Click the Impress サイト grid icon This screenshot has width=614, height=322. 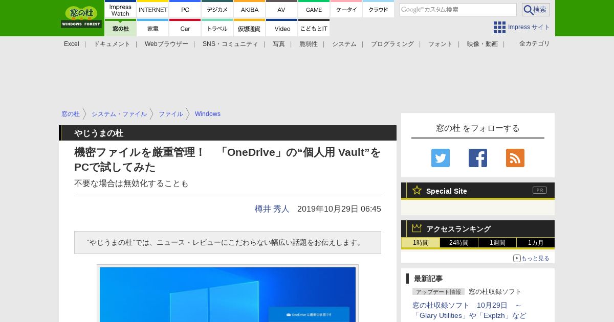pyautogui.click(x=499, y=27)
